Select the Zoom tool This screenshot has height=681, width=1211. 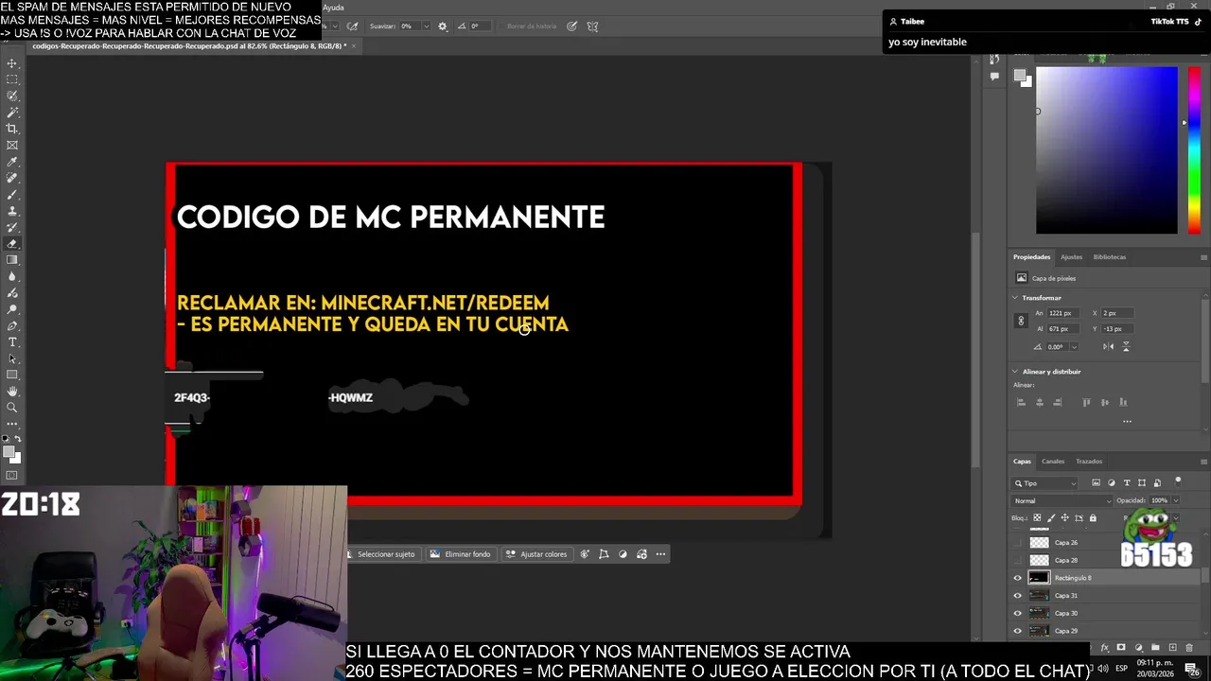click(x=12, y=408)
